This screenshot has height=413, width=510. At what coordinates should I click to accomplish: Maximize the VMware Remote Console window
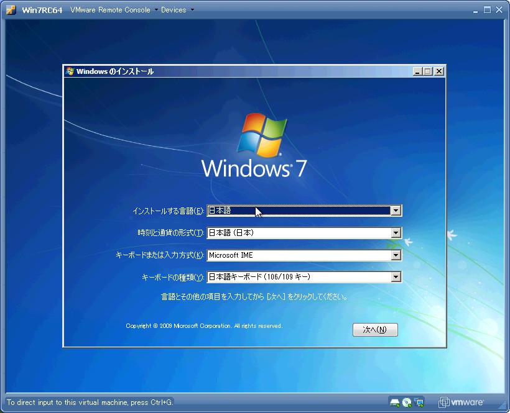[x=487, y=10]
